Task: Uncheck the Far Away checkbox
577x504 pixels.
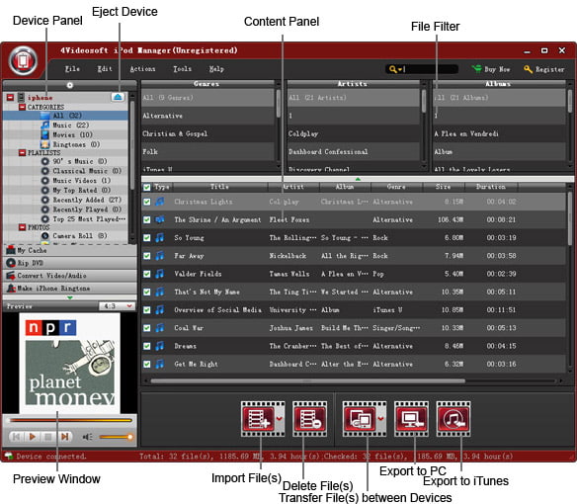Action: pyautogui.click(x=147, y=256)
